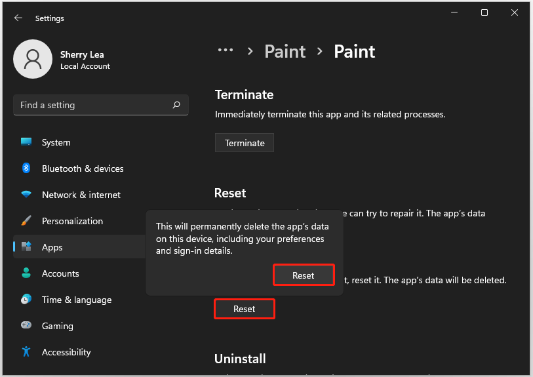The image size is (533, 377).
Task: Focus the Find a setting search box
Action: (100, 105)
